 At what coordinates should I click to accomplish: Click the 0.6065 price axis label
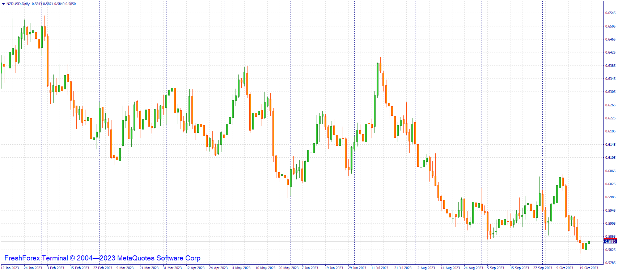tap(611, 171)
